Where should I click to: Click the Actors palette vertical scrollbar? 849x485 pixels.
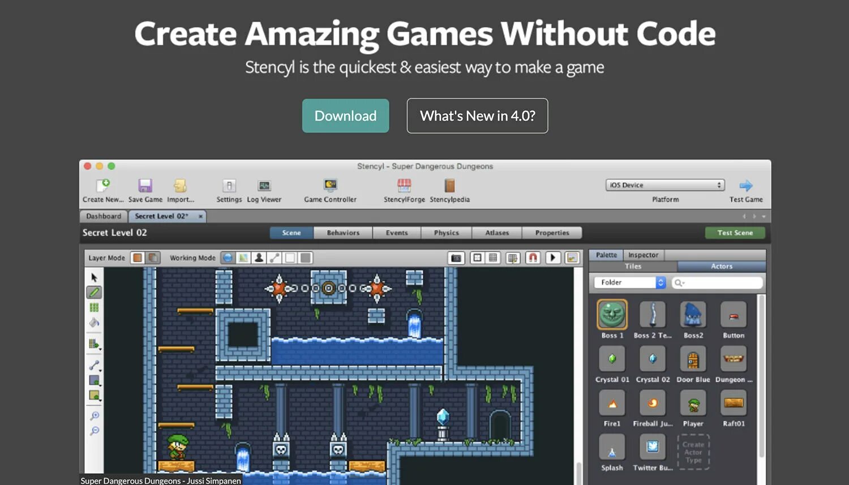[x=762, y=376]
